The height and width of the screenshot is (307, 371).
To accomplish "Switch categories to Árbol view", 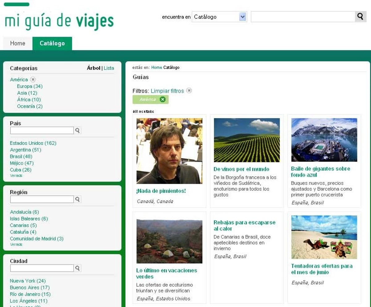I will click(x=93, y=68).
